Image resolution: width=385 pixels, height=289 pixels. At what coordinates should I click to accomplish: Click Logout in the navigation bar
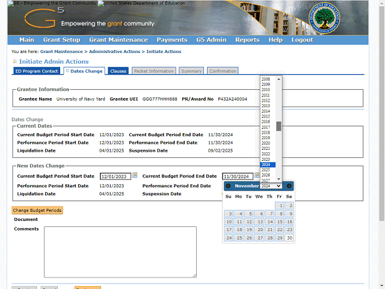(x=302, y=40)
